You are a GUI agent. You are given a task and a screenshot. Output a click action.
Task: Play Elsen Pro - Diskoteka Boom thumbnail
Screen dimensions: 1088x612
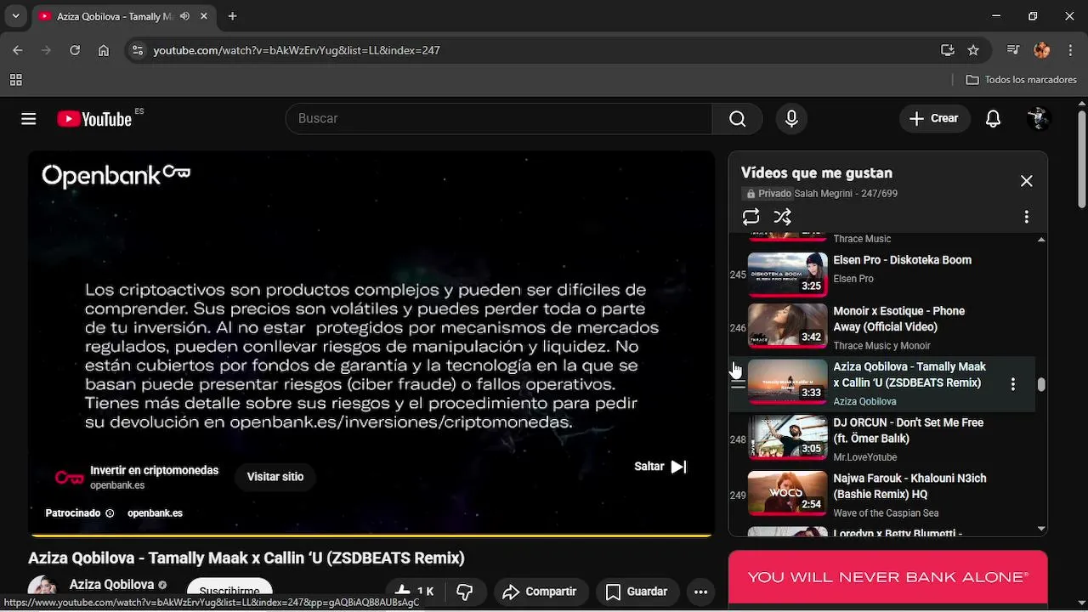point(787,274)
